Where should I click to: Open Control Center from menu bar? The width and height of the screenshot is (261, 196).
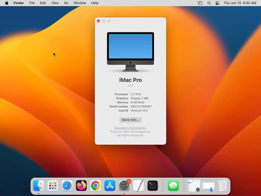217,3
